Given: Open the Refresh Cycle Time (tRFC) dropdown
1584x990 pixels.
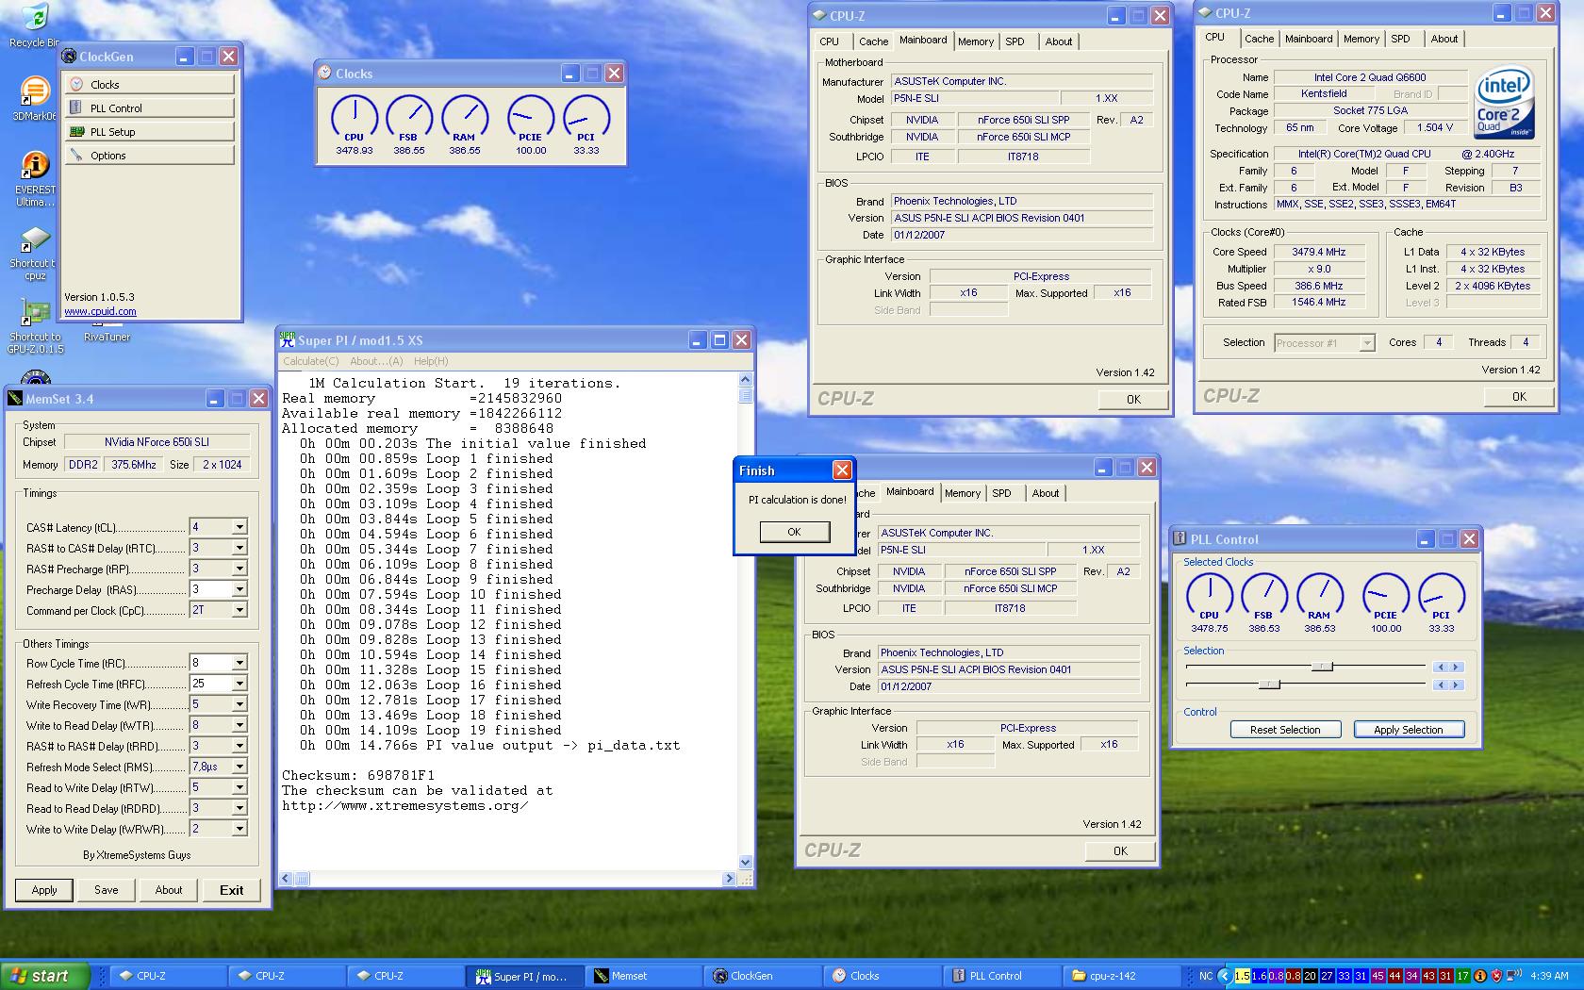Looking at the screenshot, I should tap(239, 684).
